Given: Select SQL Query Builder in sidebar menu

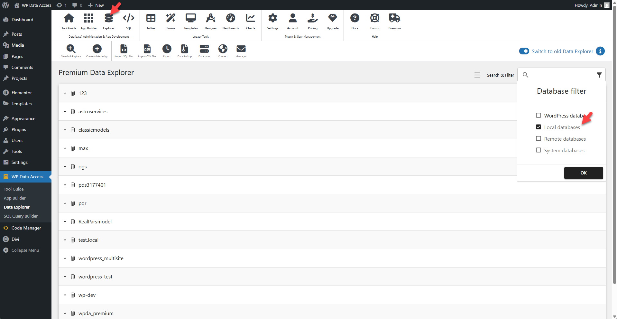Looking at the screenshot, I should pos(21,216).
